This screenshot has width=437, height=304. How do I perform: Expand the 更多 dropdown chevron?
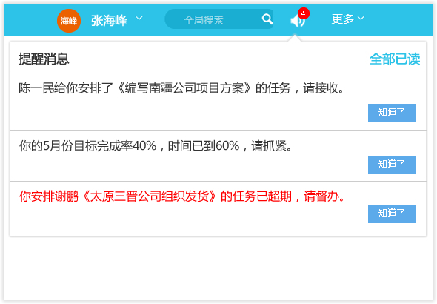click(361, 18)
